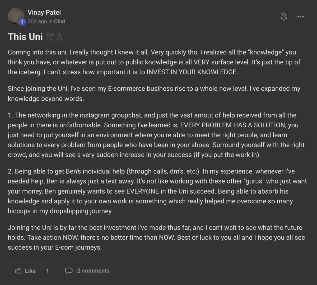Open the three-dot post options menu

[x=300, y=17]
